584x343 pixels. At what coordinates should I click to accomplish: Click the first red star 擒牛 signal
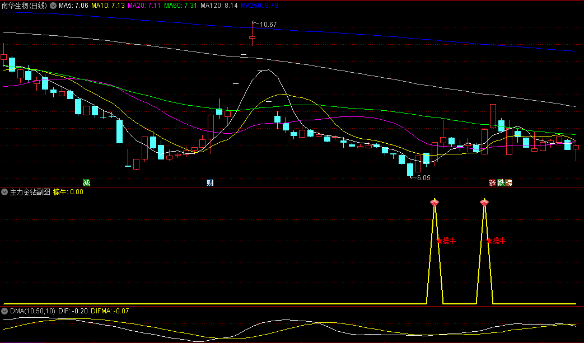439,241
